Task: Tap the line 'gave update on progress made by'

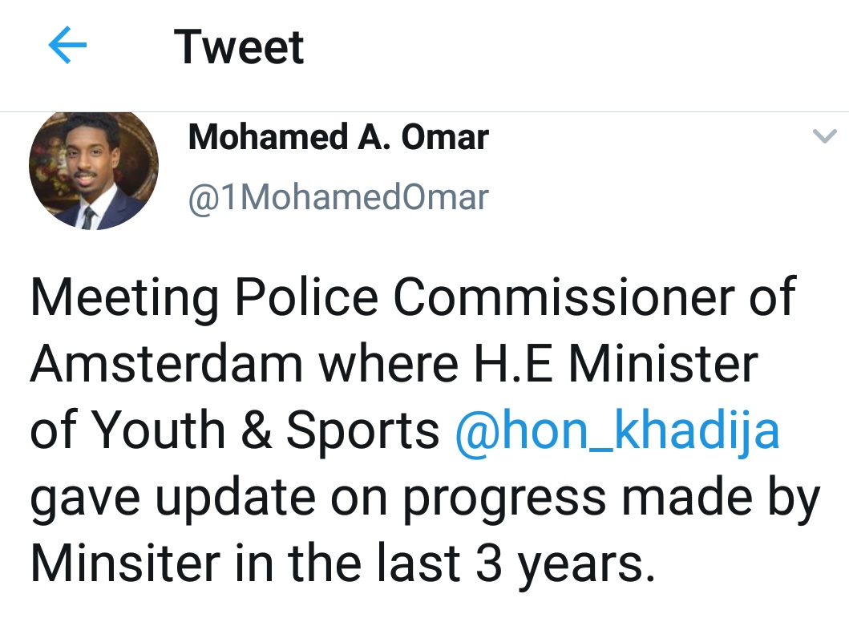Action: 426,499
